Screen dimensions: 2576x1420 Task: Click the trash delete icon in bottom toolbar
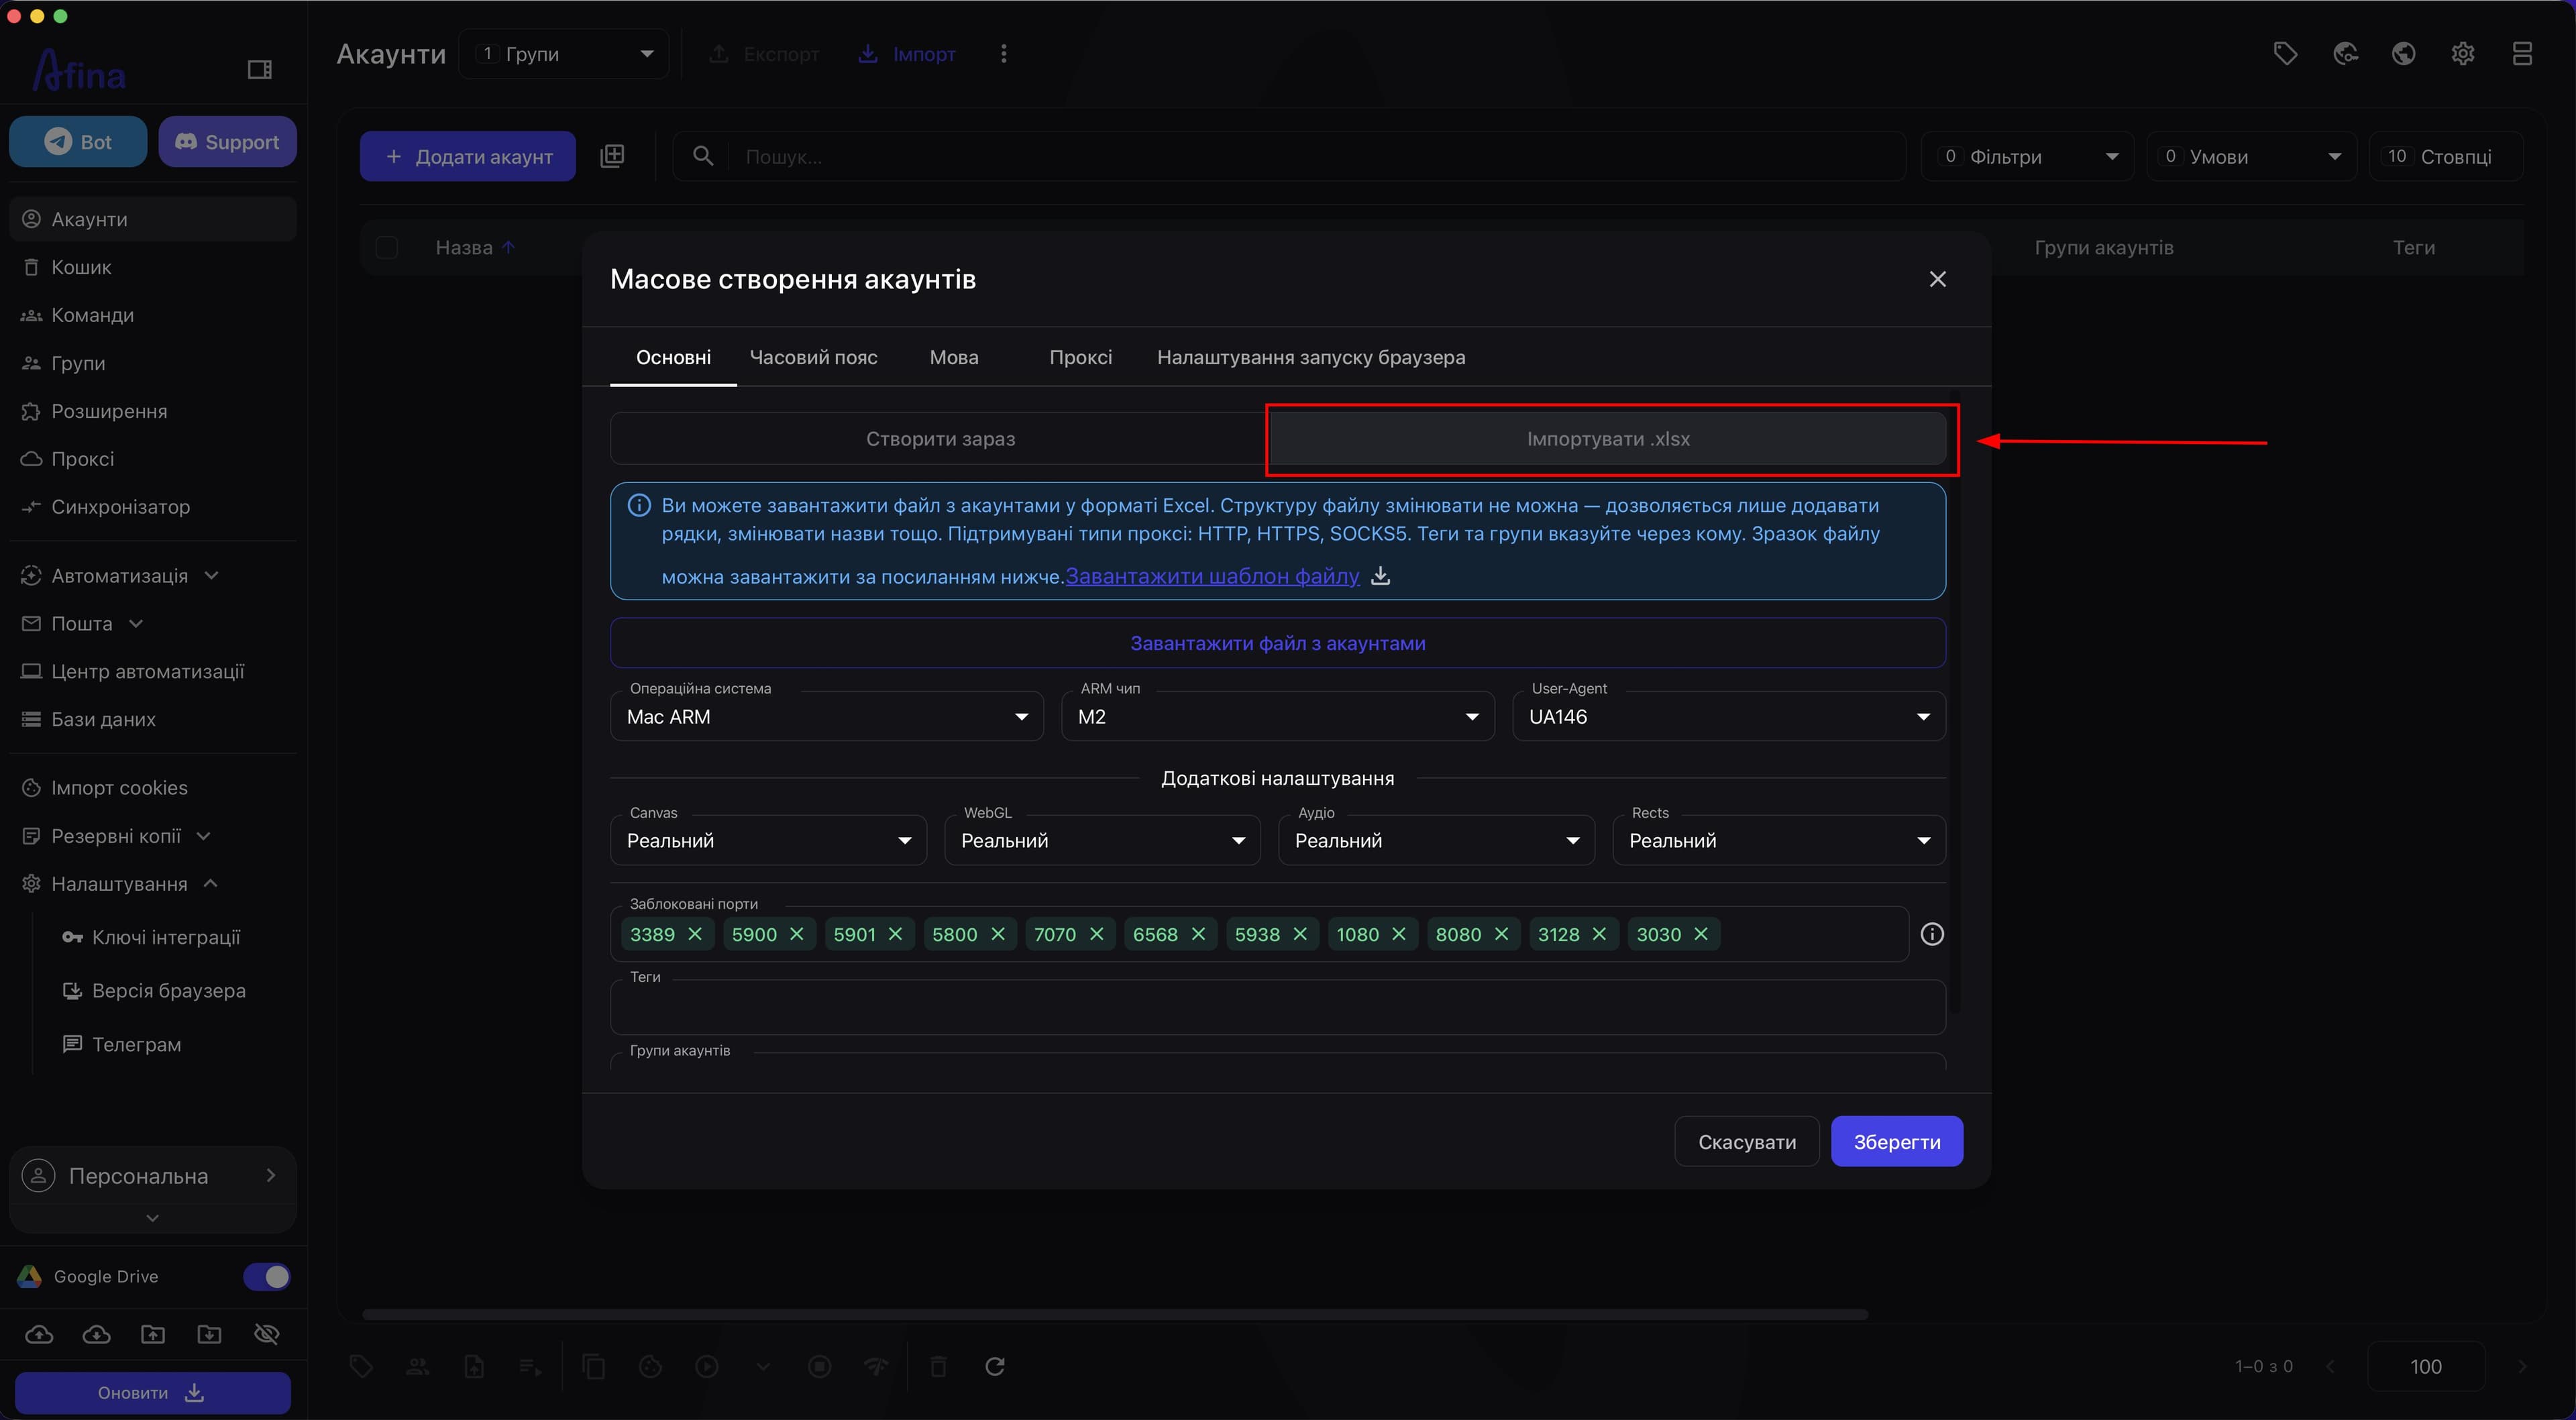tap(938, 1366)
